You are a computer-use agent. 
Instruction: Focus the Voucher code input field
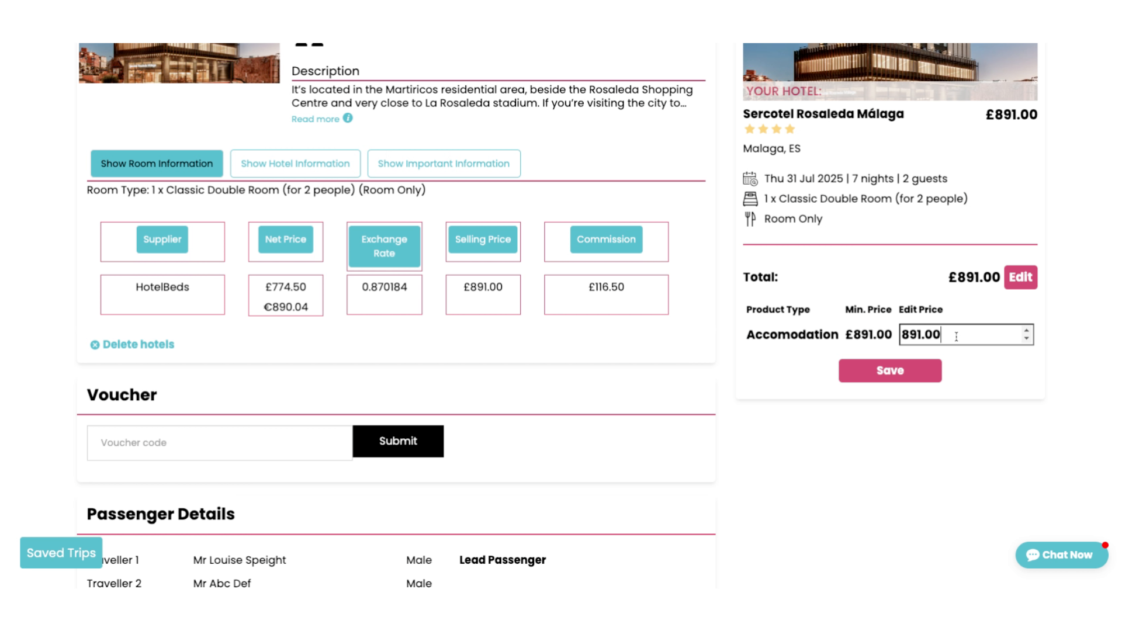coord(220,443)
